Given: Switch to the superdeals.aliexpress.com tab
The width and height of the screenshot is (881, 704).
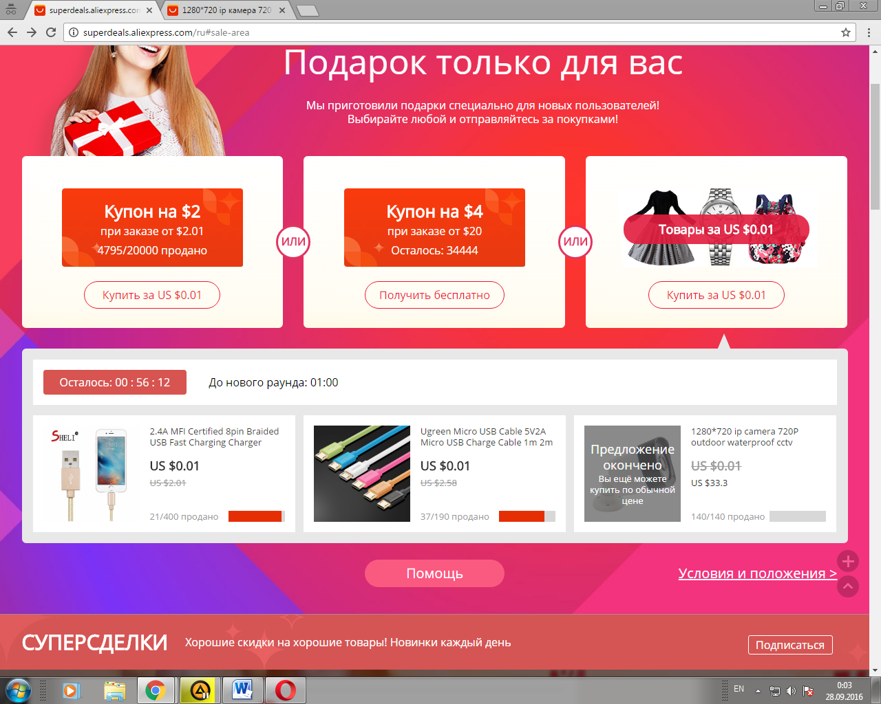Looking at the screenshot, I should (x=93, y=10).
